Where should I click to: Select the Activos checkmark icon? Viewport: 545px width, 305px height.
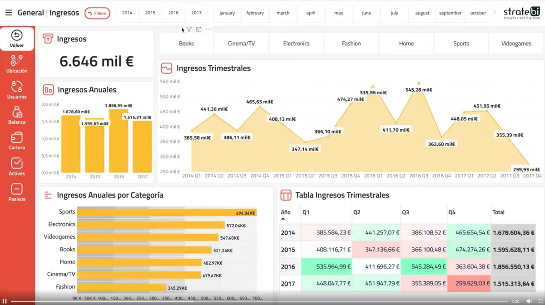(17, 163)
